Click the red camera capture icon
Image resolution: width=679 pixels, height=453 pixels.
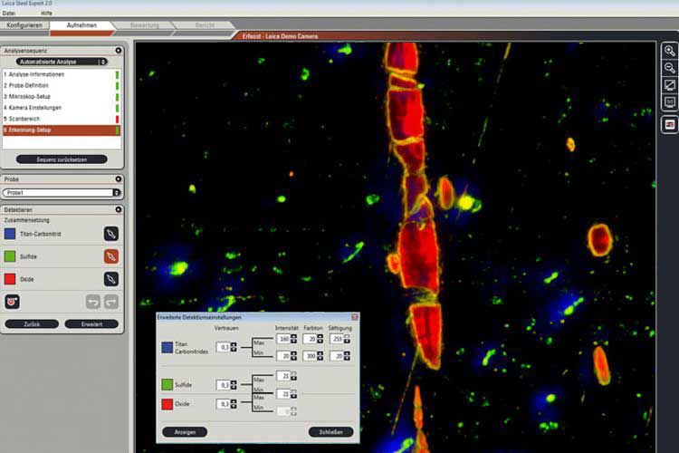[13, 301]
